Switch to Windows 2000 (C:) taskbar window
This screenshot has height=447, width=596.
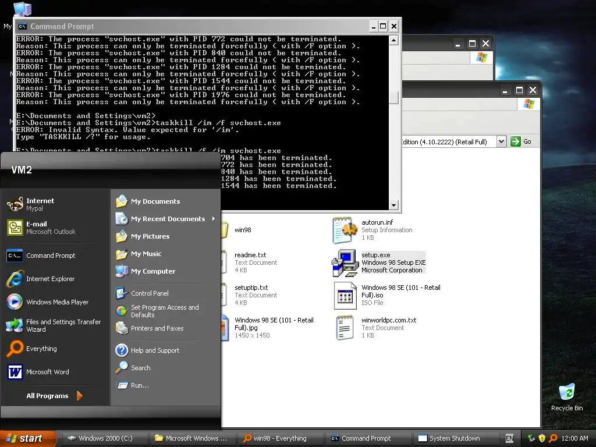(x=105, y=438)
